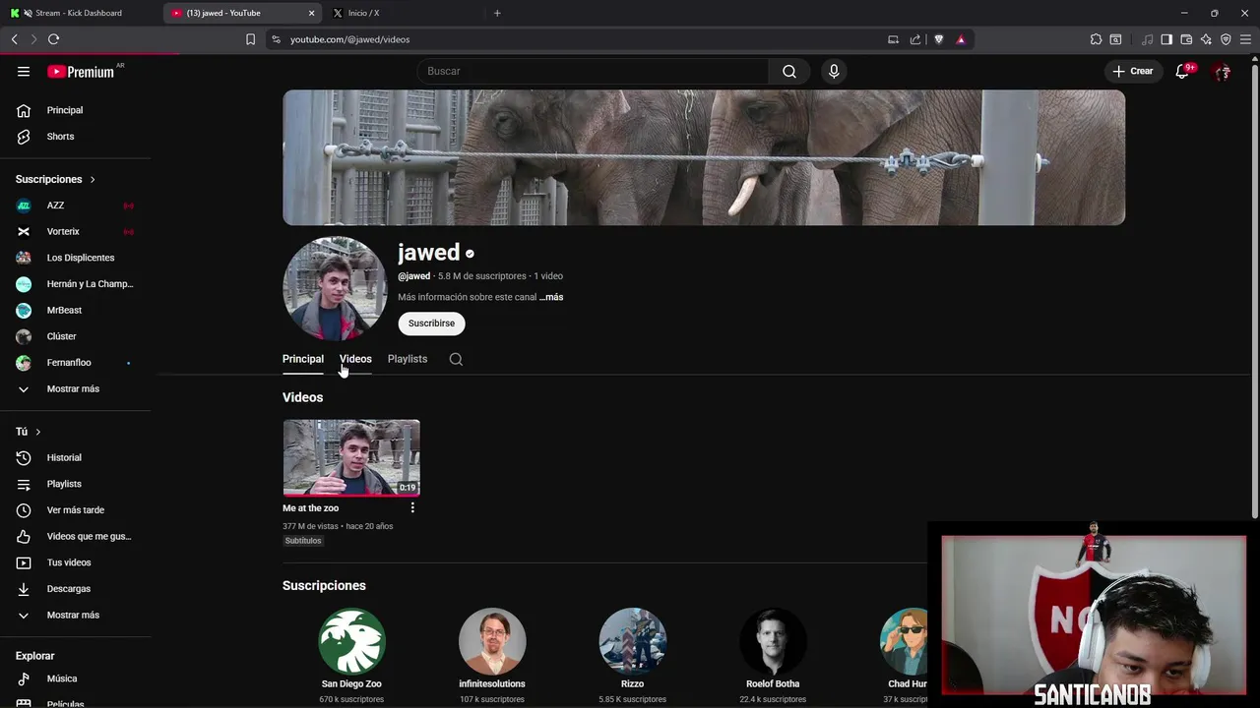Viewport: 1260px width, 708px height.
Task: Click the share page icon
Action: click(915, 39)
